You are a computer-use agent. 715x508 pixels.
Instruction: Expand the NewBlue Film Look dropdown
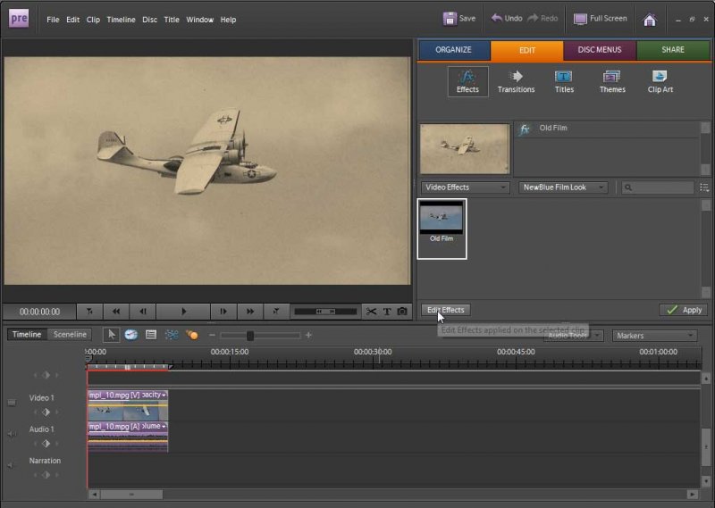point(563,187)
